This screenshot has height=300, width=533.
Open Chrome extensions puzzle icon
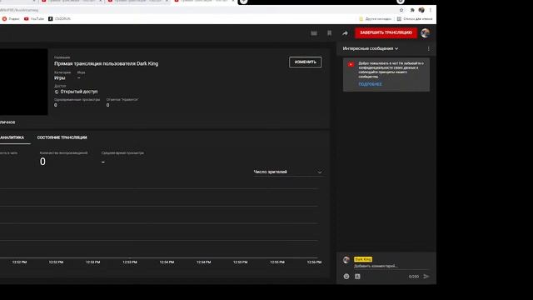[412, 10]
